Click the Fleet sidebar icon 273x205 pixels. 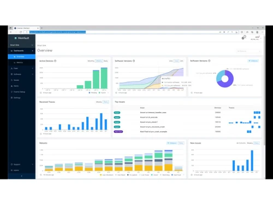pos(11,68)
